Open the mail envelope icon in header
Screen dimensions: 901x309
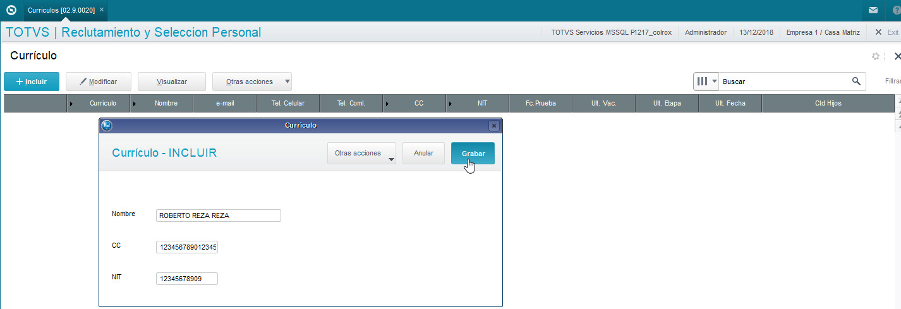pos(873,10)
